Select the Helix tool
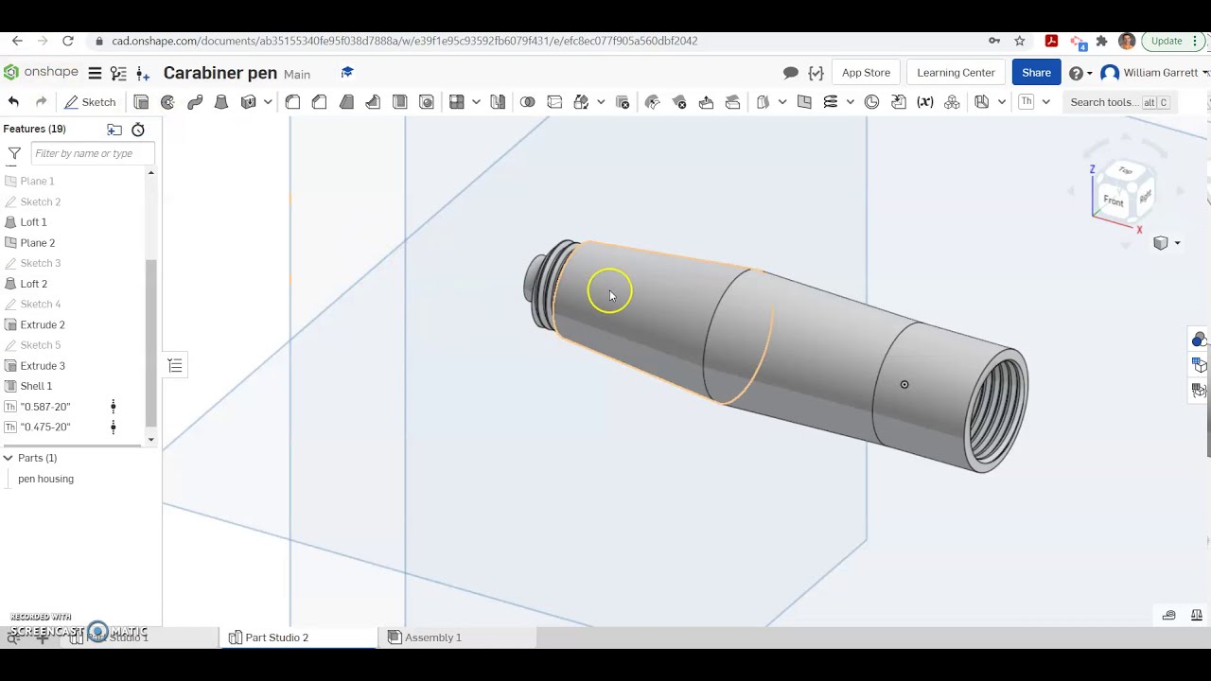The height and width of the screenshot is (681, 1211). coord(831,102)
